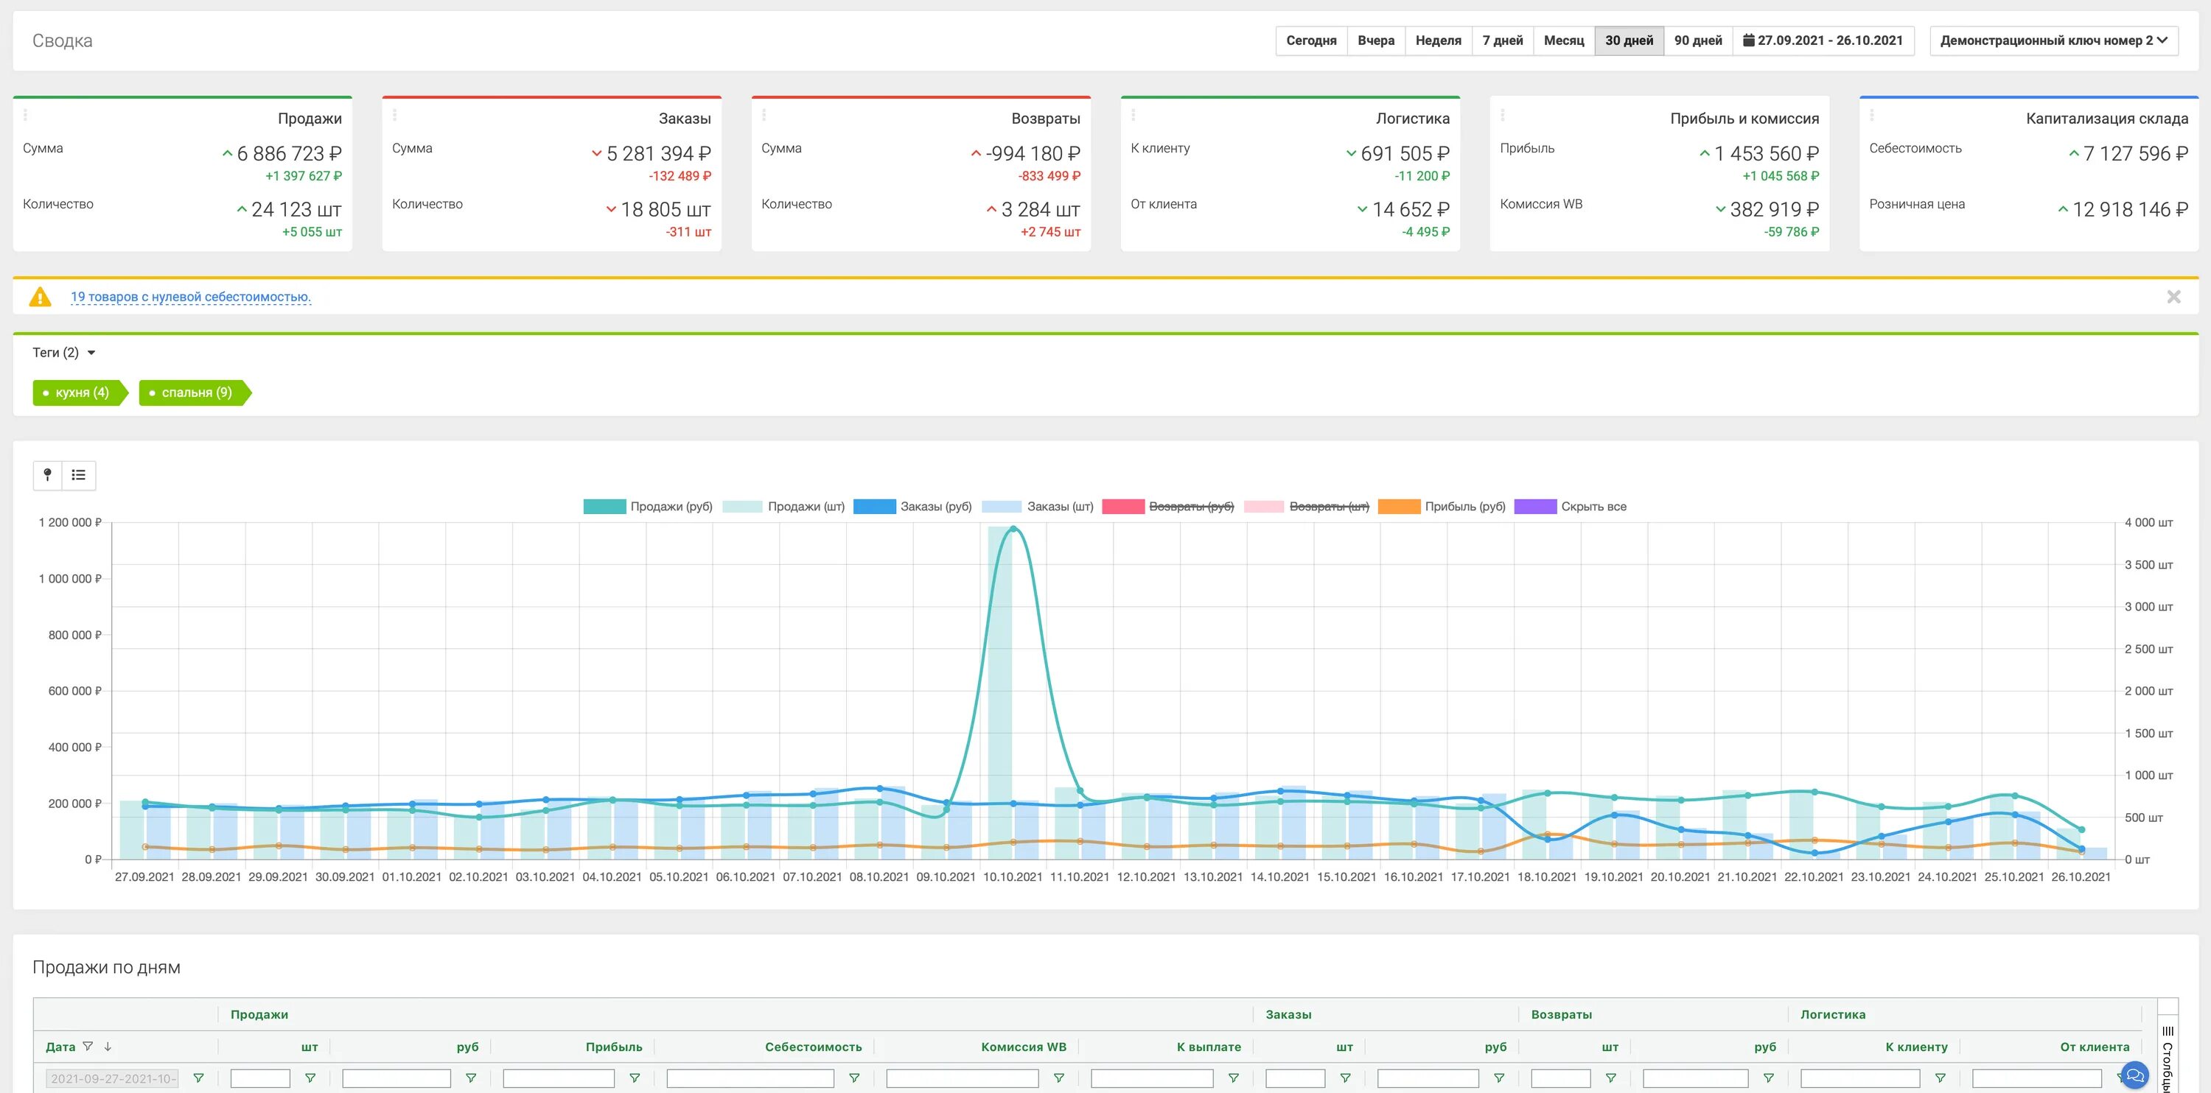The image size is (2211, 1093).
Task: Click filter icon for Возвраты шт column
Action: [1611, 1078]
